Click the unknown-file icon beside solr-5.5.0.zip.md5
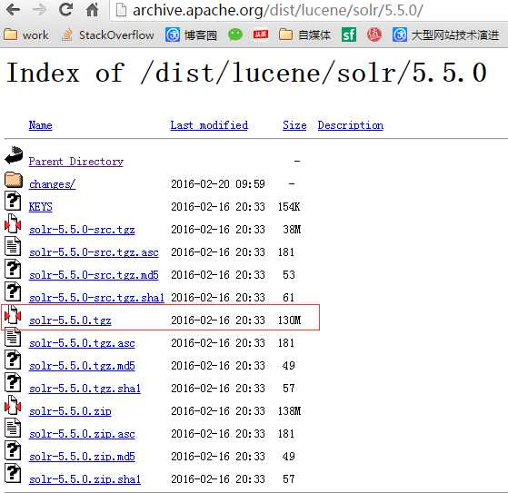508x493 pixels. click(x=13, y=450)
